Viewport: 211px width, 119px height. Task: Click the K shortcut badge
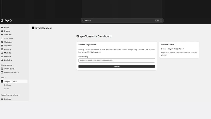[x=161, y=21]
